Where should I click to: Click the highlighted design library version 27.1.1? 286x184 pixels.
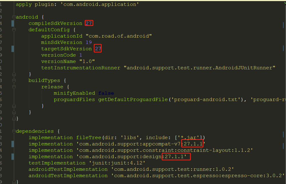pos(176,156)
